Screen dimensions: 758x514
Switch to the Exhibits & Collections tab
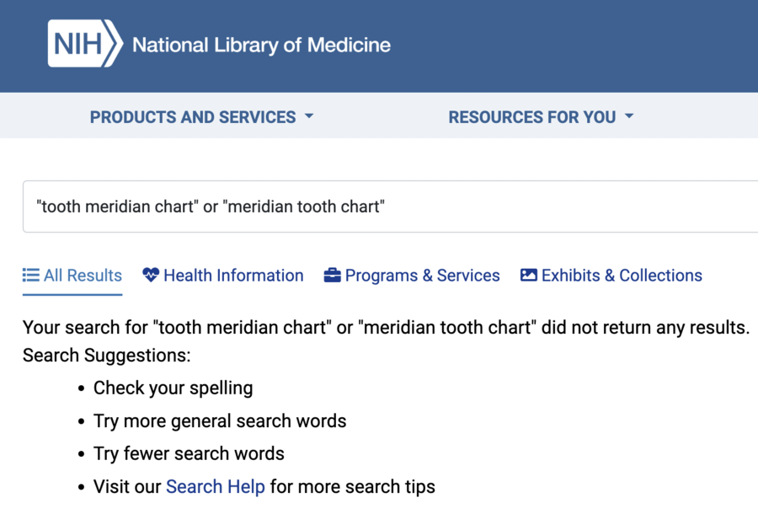pos(611,276)
